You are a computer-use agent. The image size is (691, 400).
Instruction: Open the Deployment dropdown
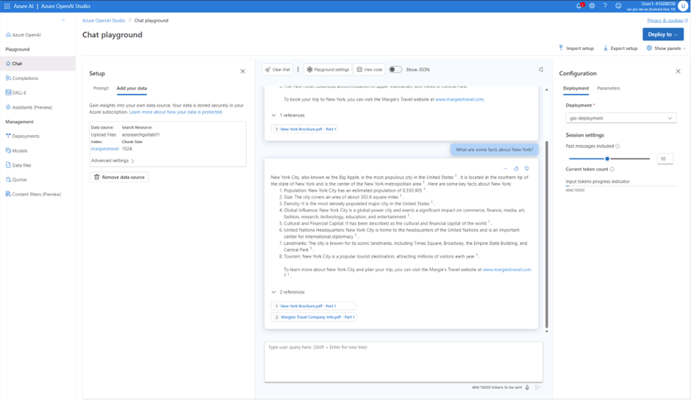click(620, 118)
